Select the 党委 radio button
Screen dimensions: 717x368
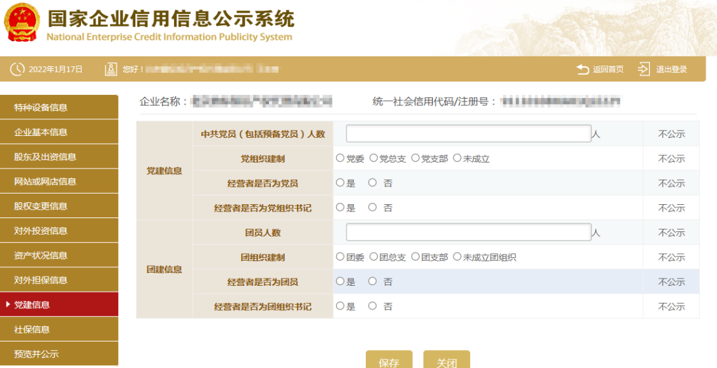click(340, 158)
